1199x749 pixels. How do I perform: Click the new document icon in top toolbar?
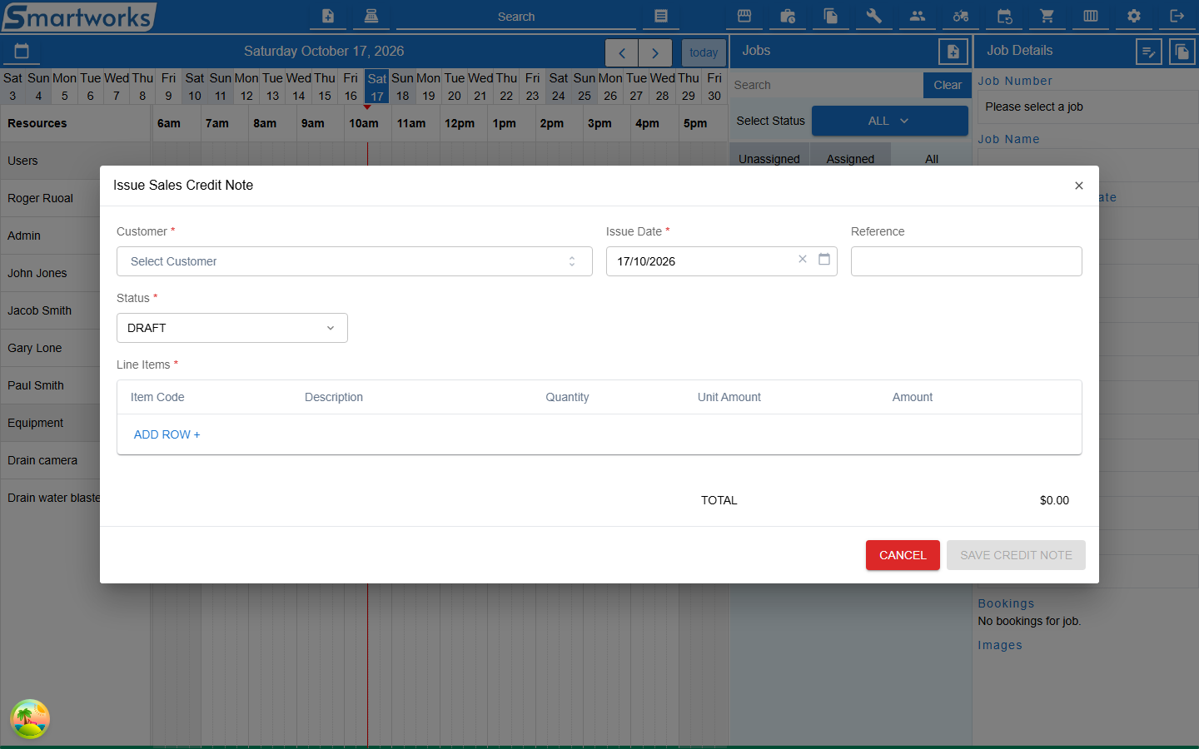328,16
